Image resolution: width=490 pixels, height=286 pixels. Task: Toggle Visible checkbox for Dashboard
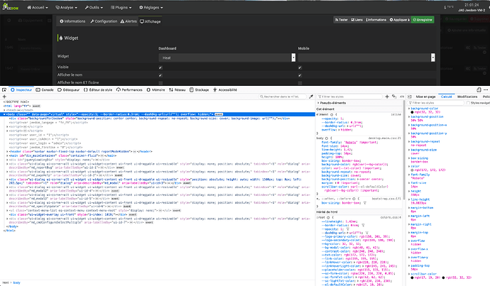tap(160, 67)
